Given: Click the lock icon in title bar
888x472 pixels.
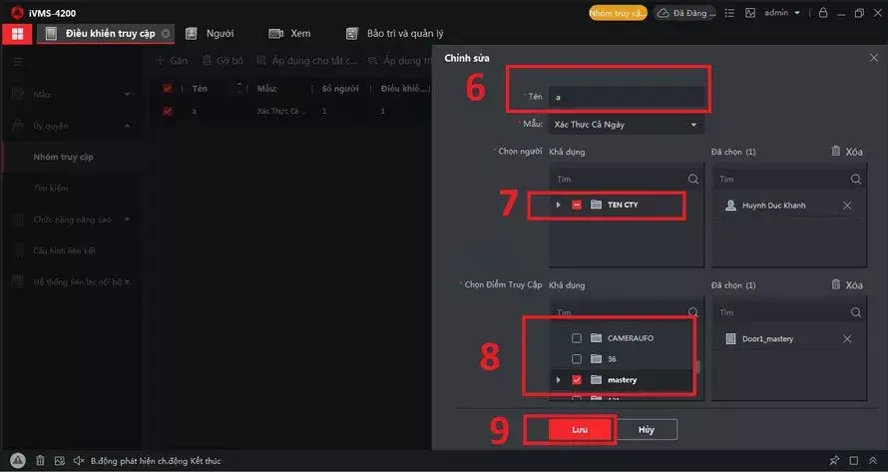Looking at the screenshot, I should [x=823, y=12].
